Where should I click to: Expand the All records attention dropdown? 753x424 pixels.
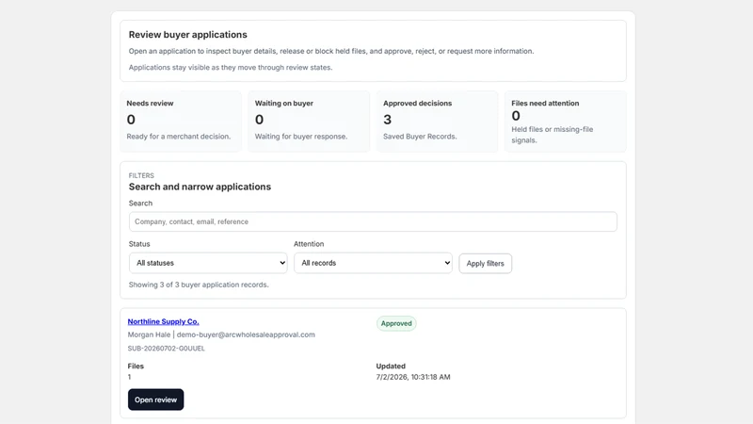(x=373, y=263)
